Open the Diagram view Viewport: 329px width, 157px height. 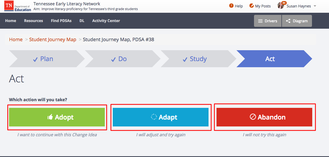[x=297, y=21]
